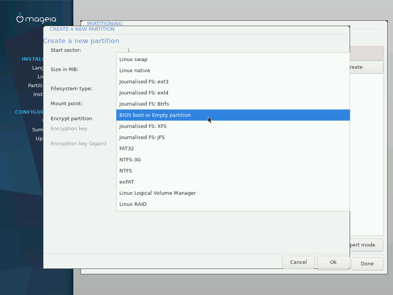Pick Journalised FS: ext4 entry

coord(143,93)
